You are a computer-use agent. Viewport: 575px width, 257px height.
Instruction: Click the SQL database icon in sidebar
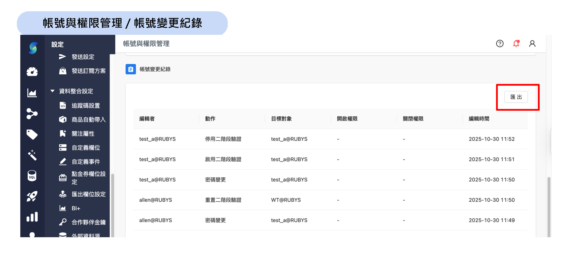coord(32,176)
